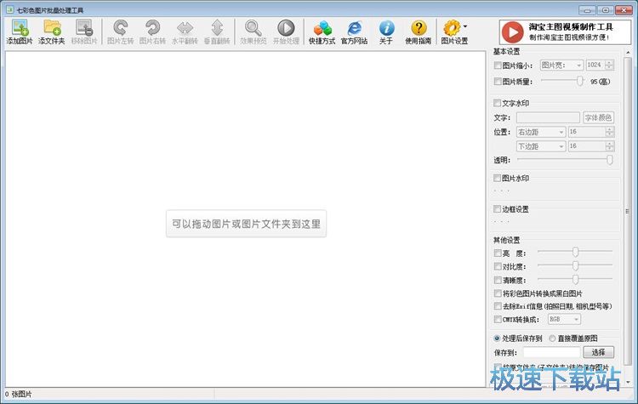
Task: Enable the 图片质量 checkbox
Action: (498, 82)
